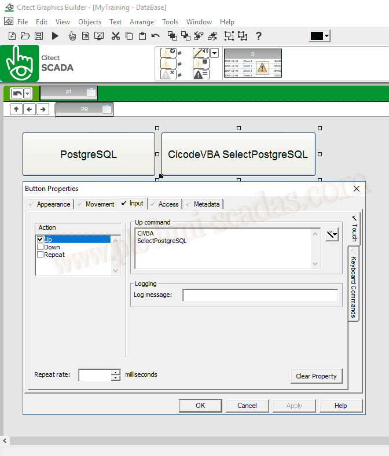This screenshot has width=389, height=456.
Task: Open help via the question mark icon
Action: [x=258, y=36]
